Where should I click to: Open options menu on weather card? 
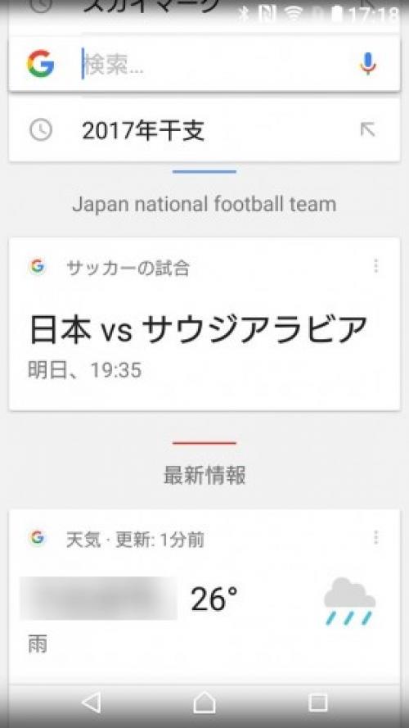tap(375, 538)
